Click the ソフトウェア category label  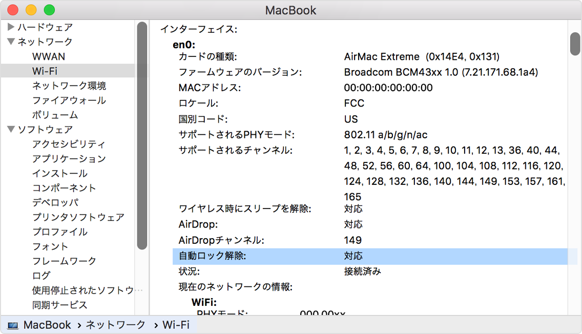coord(45,130)
